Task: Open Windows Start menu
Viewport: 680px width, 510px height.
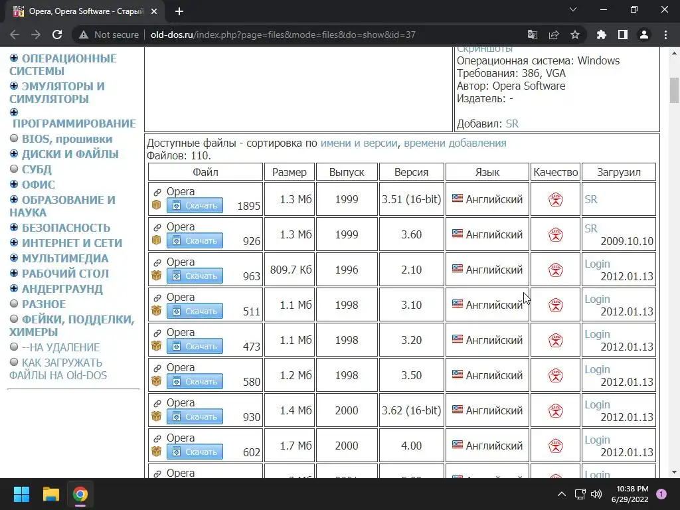Action: click(x=21, y=494)
